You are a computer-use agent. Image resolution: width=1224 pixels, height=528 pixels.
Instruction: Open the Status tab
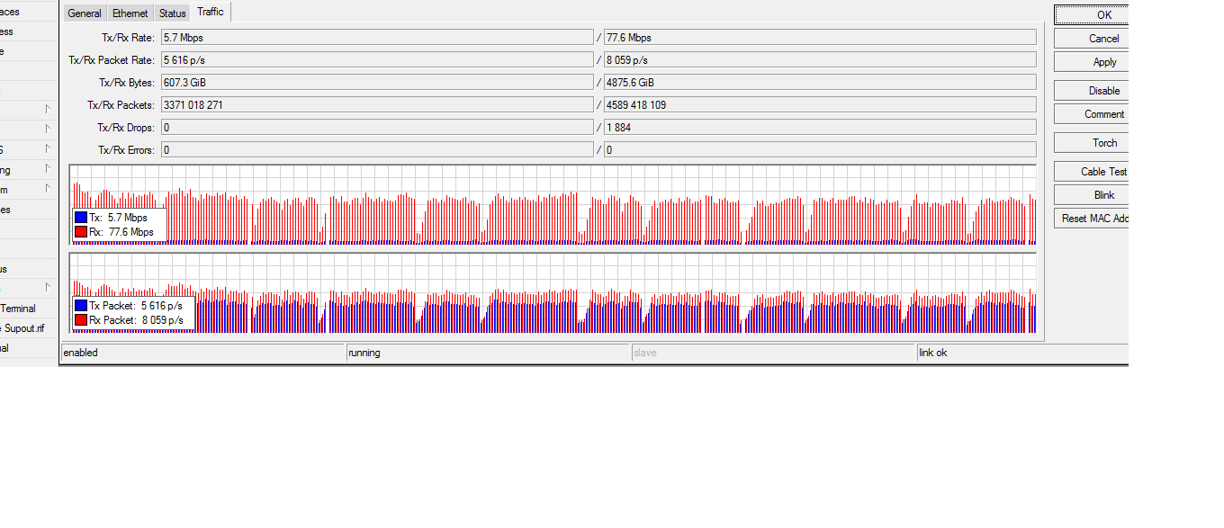coord(172,13)
